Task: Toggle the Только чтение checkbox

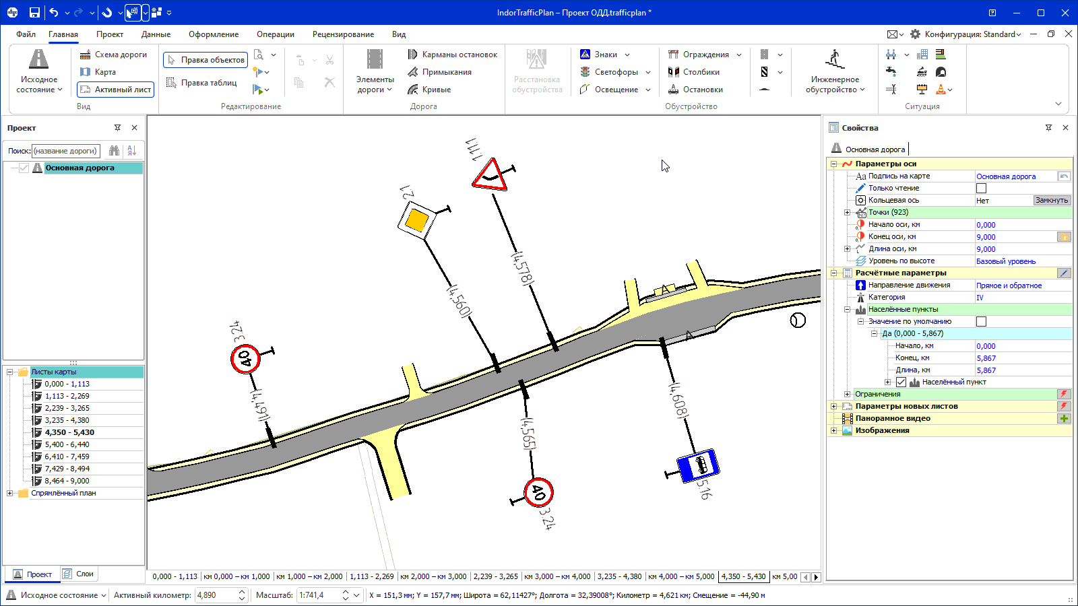Action: [x=981, y=189]
